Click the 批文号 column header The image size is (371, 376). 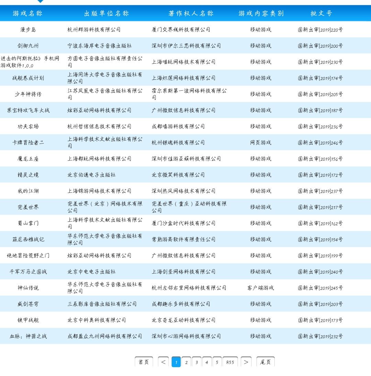321,13
